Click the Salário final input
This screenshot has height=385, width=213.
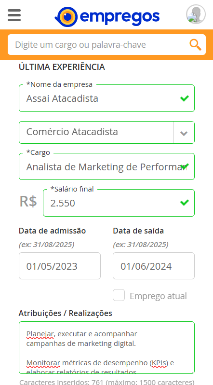tap(119, 203)
